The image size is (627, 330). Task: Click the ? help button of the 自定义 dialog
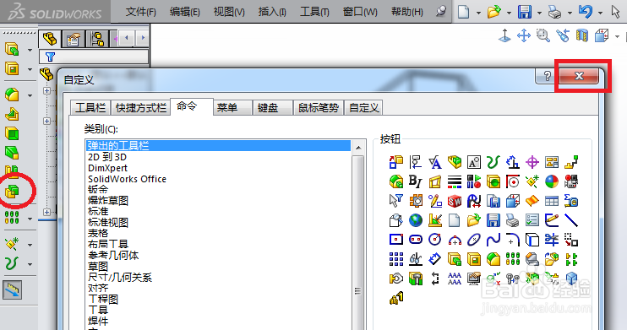pyautogui.click(x=547, y=76)
